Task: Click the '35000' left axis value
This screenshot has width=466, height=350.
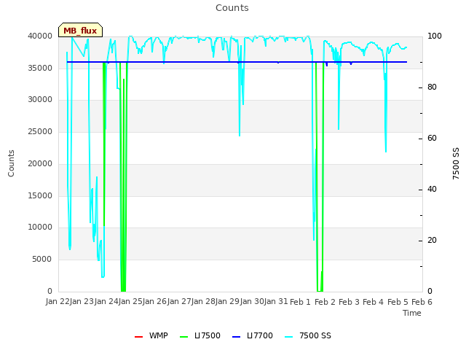Action: 40,68
